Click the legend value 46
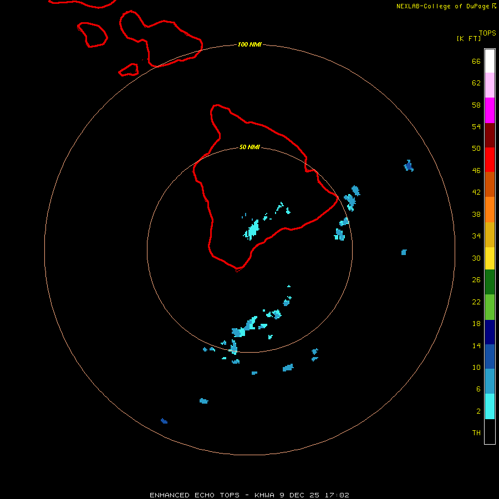The height and width of the screenshot is (499, 499). (476, 170)
